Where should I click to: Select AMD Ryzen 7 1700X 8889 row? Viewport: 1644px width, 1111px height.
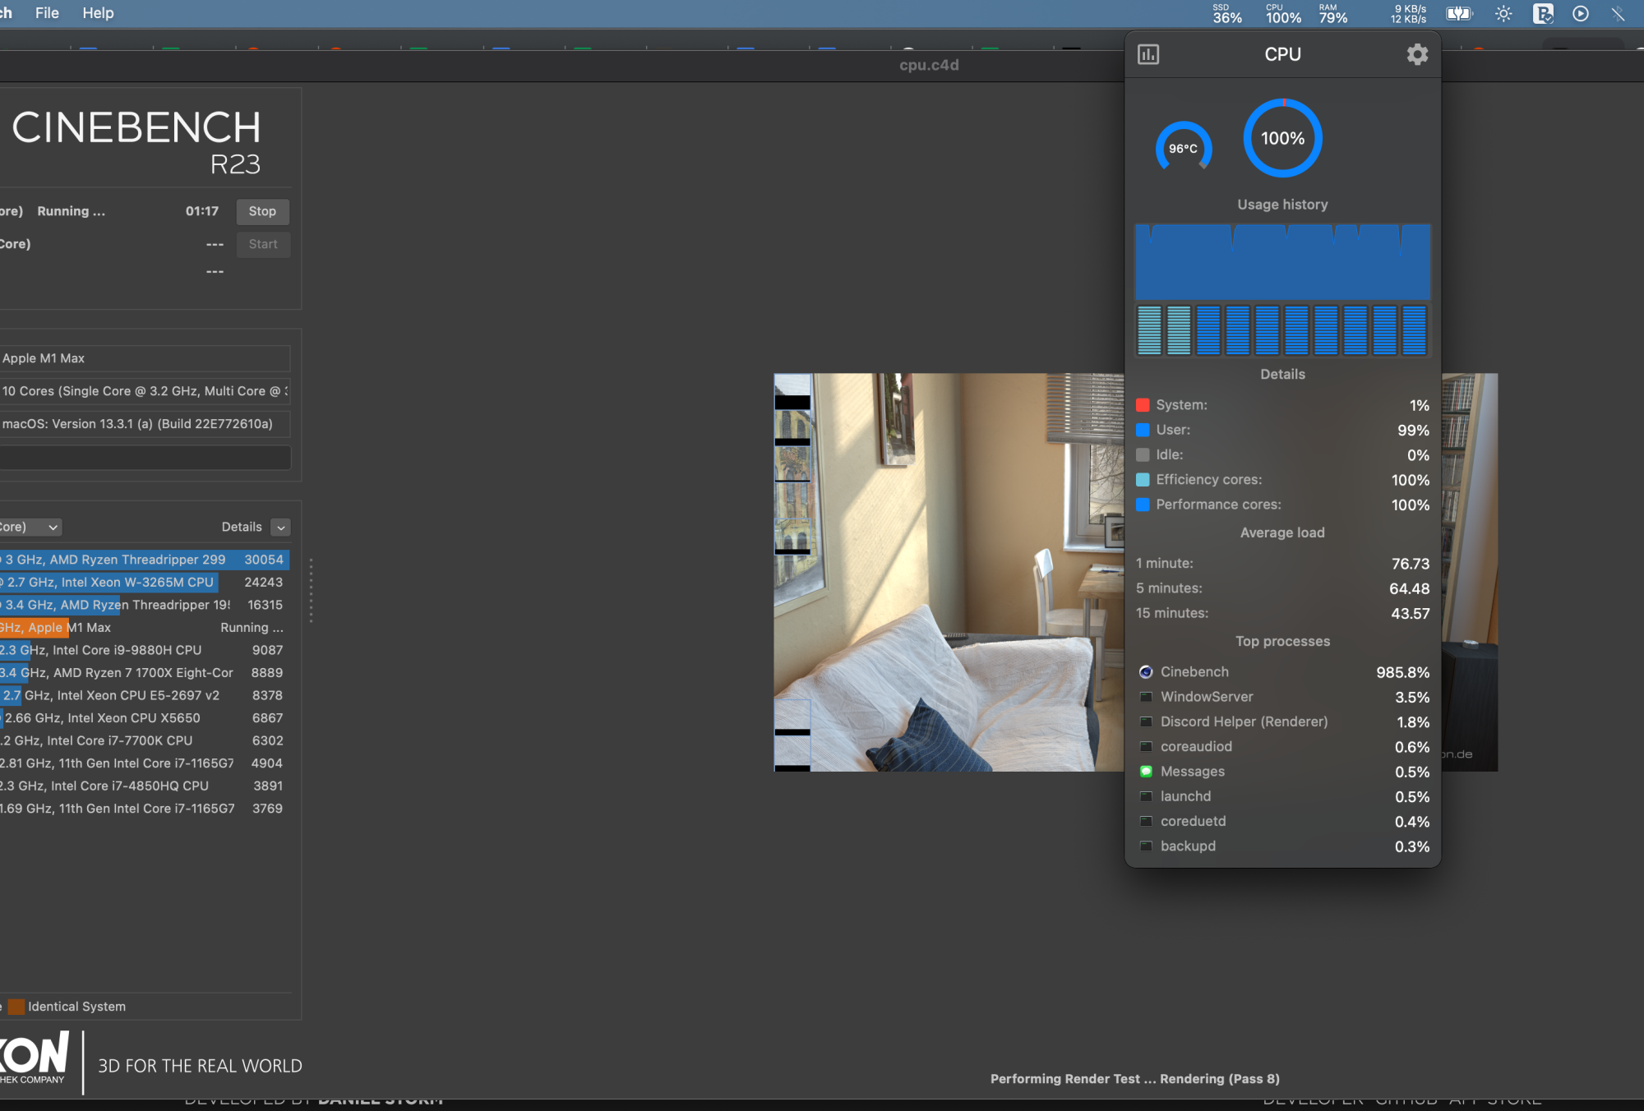coord(145,672)
